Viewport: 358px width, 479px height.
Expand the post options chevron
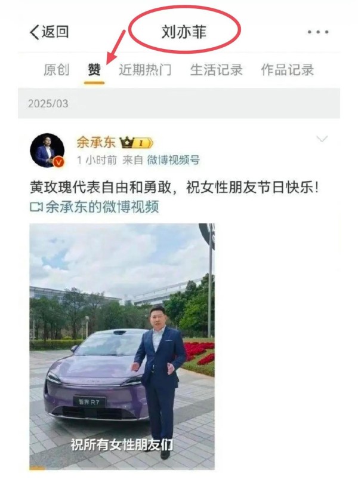coord(322,139)
